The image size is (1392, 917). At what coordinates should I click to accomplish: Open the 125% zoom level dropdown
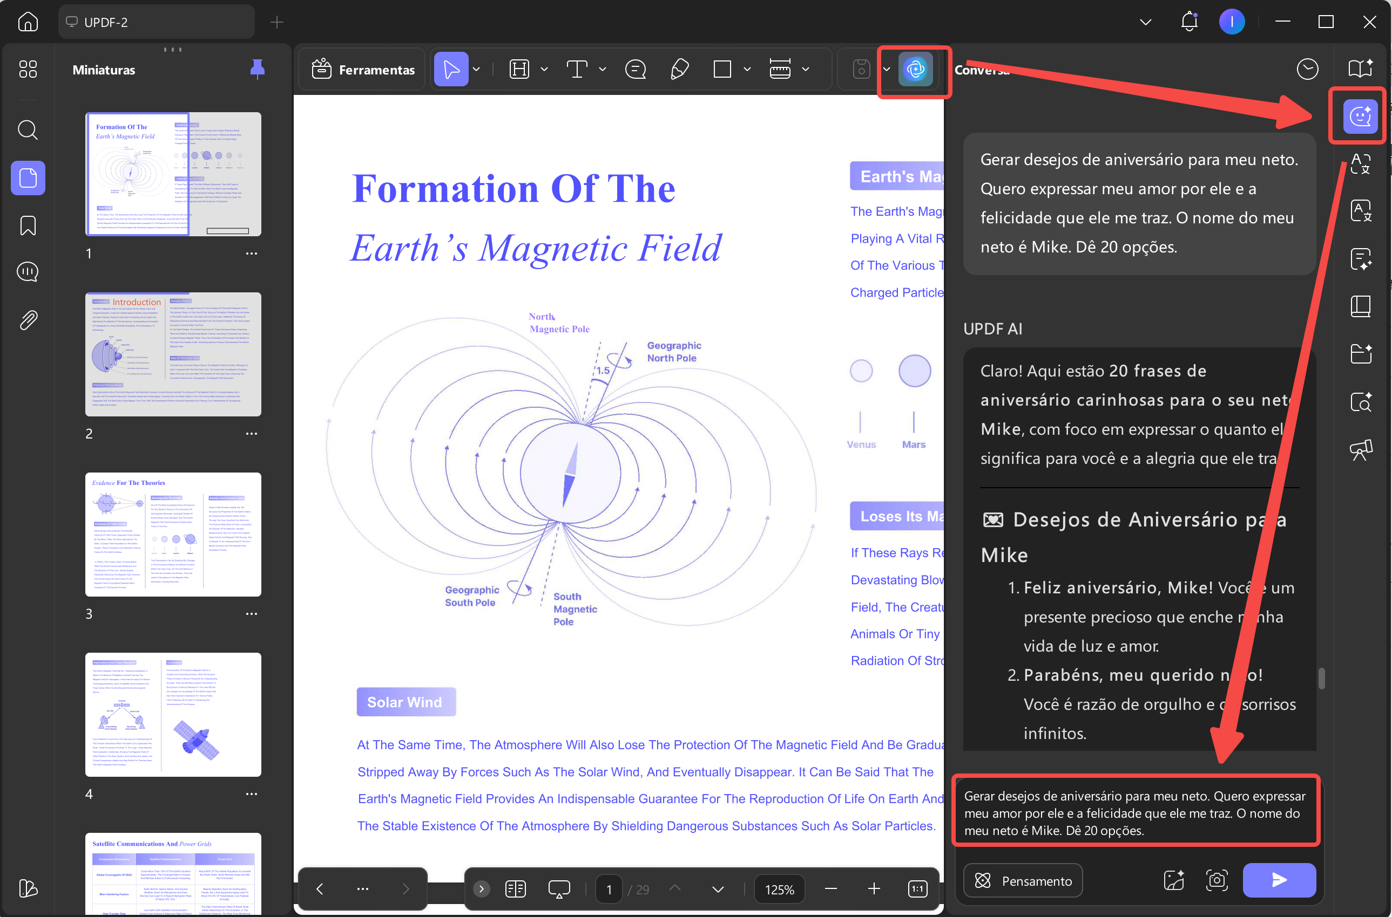779,889
